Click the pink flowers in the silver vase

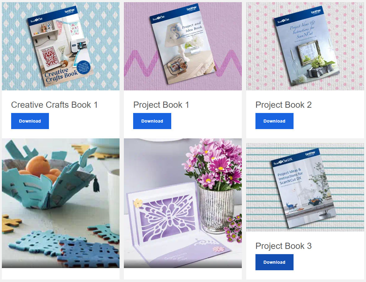[x=214, y=163]
